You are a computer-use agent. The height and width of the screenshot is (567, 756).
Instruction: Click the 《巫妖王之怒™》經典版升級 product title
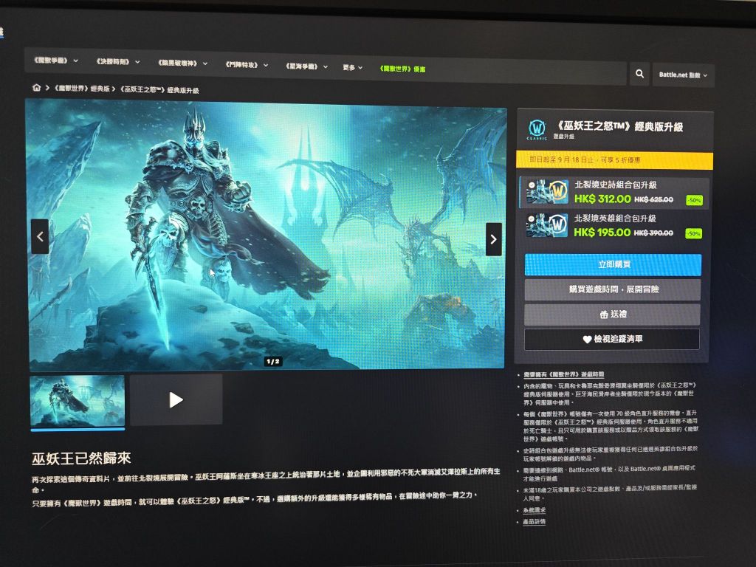pos(619,127)
